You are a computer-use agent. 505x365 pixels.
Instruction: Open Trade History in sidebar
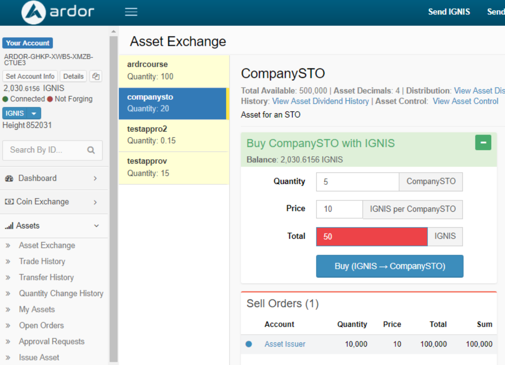(42, 262)
